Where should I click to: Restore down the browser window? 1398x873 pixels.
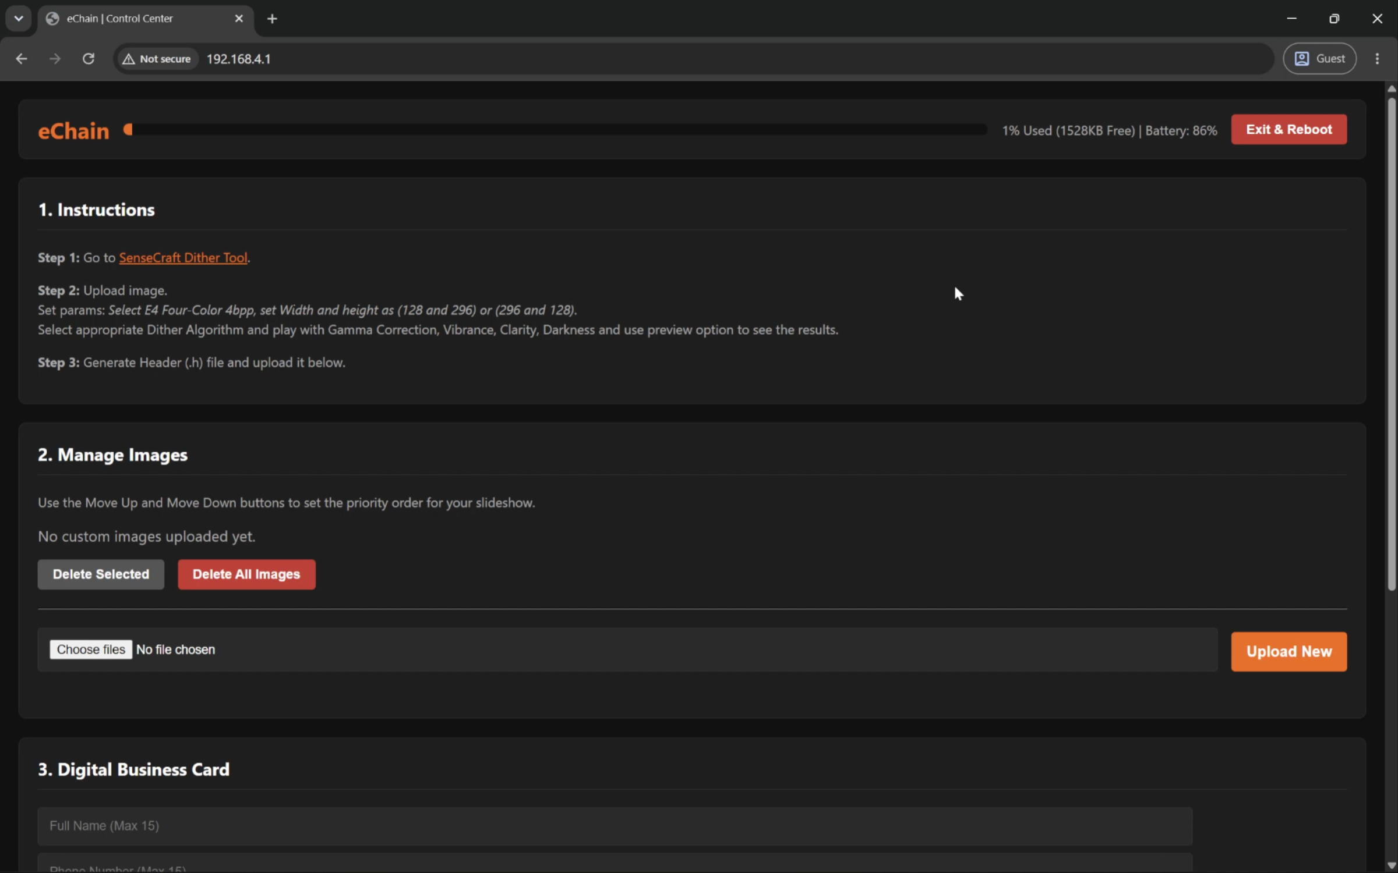(1334, 19)
